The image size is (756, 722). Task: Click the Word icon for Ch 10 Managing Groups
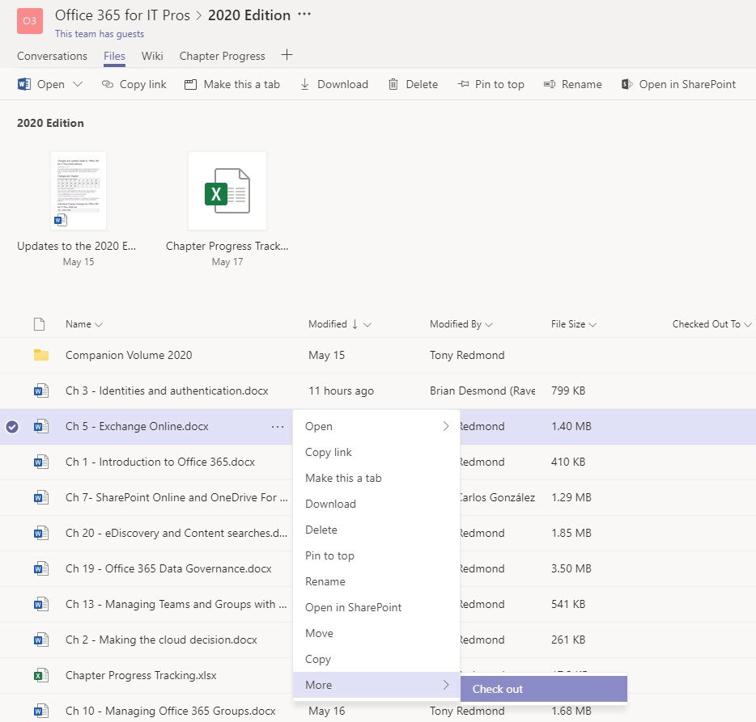tap(41, 711)
